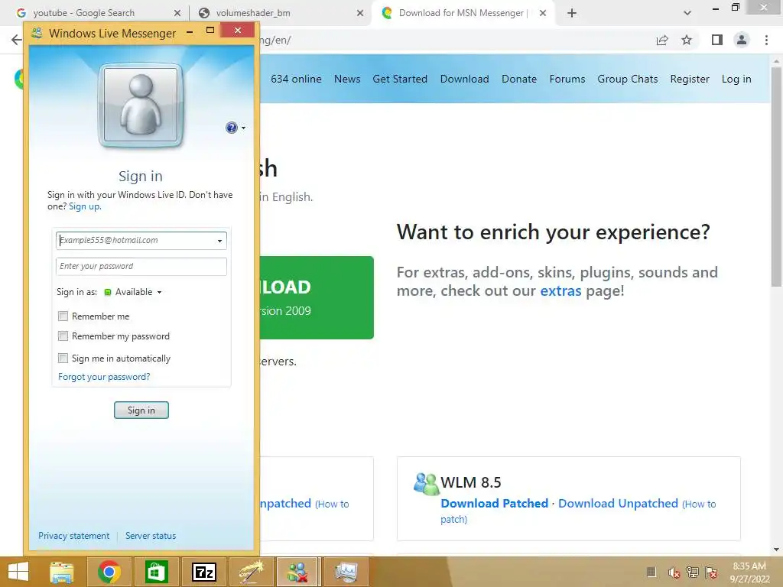Tick Remember my password checkbox
The height and width of the screenshot is (587, 783).
pos(63,336)
